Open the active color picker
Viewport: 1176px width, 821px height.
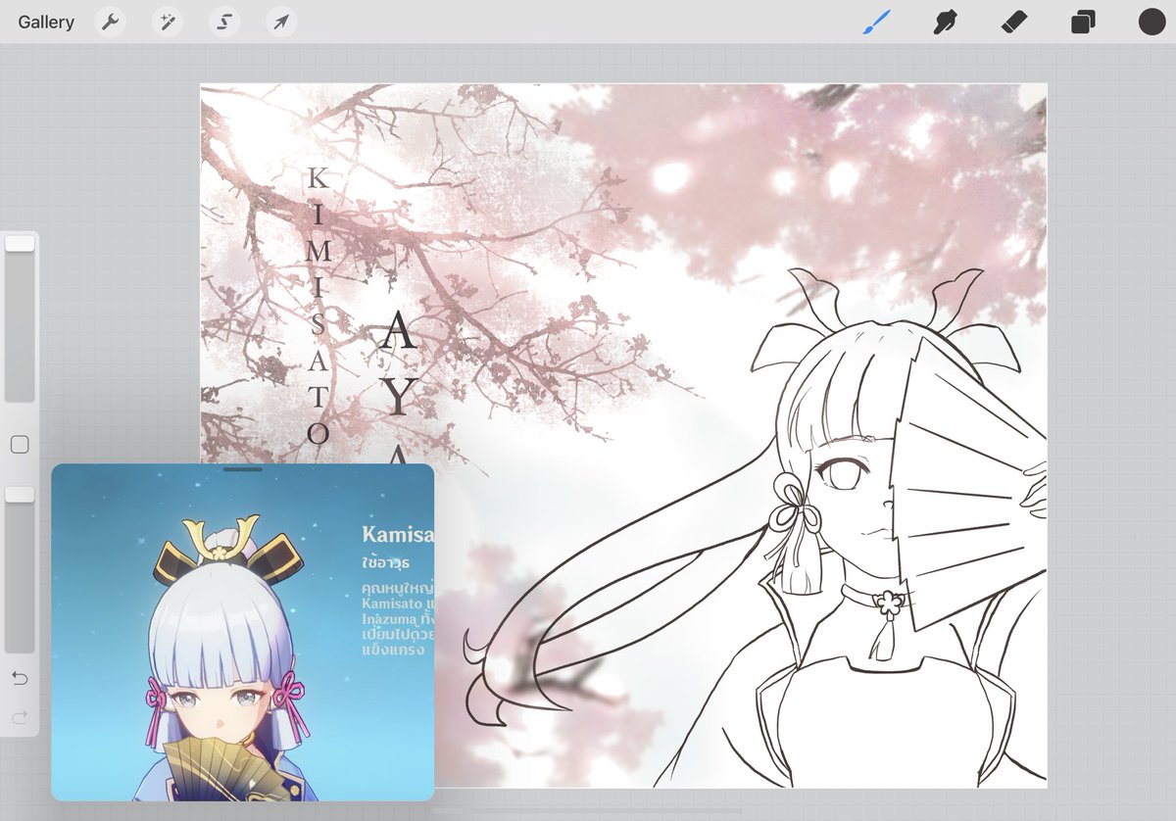1151,22
